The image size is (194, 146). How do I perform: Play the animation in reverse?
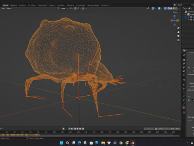75,129
